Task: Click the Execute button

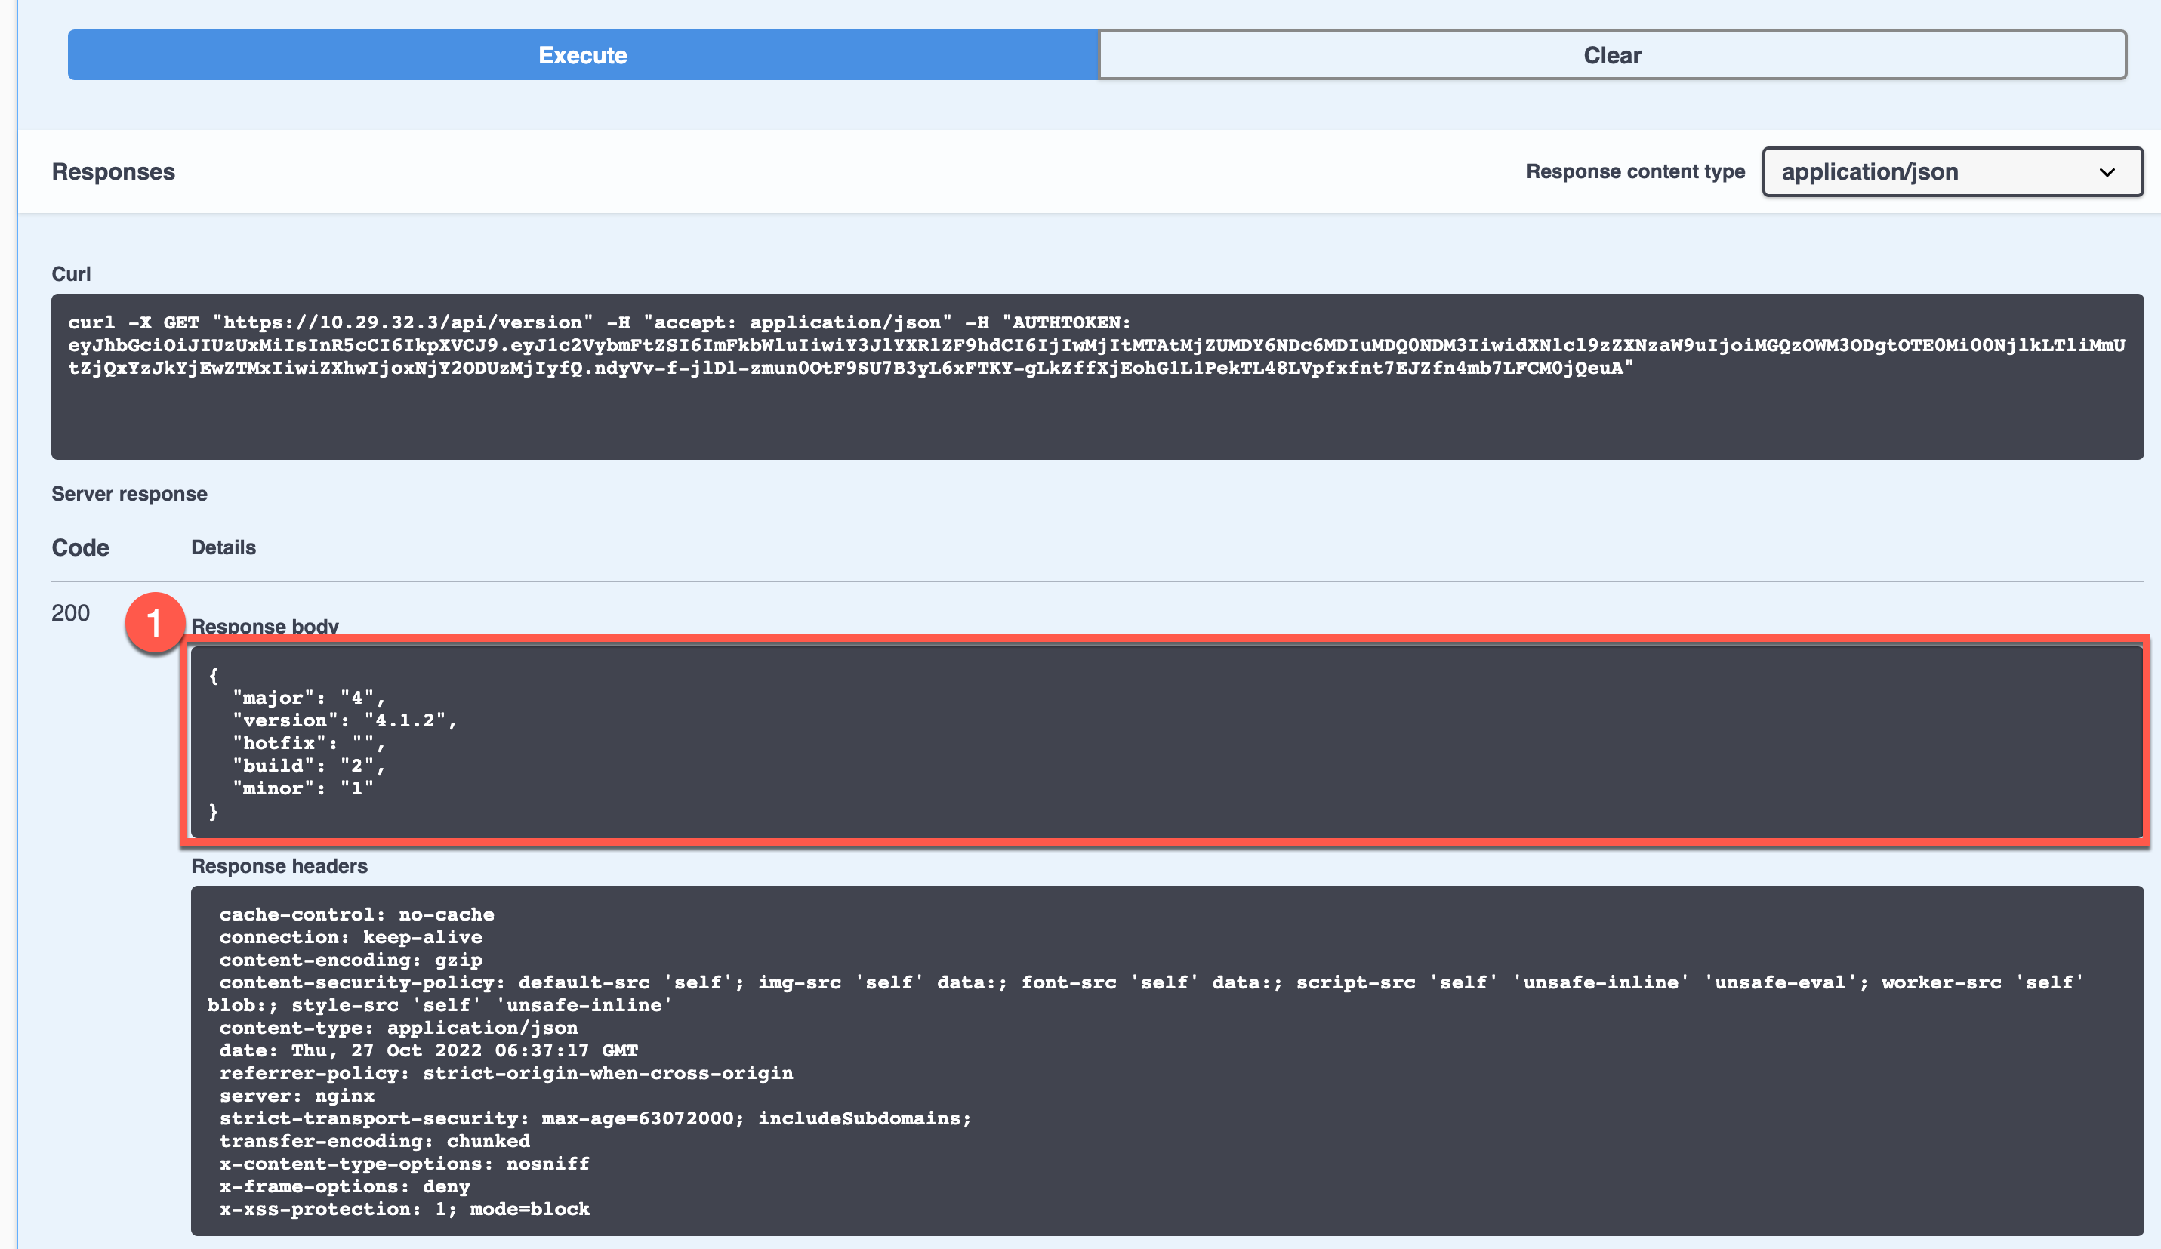Action: [582, 55]
